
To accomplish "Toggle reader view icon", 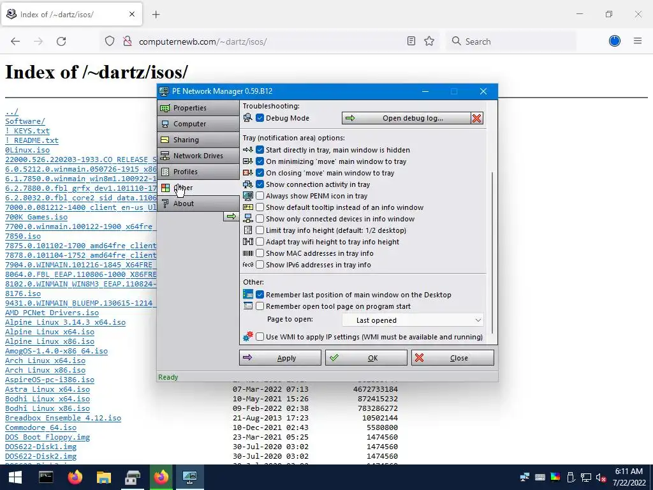I will 411,41.
